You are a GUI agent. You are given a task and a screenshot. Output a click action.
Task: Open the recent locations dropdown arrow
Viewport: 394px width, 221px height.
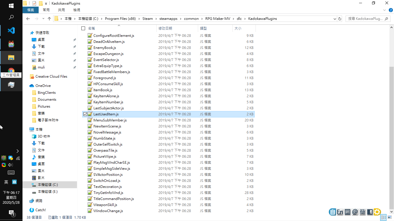(43, 19)
